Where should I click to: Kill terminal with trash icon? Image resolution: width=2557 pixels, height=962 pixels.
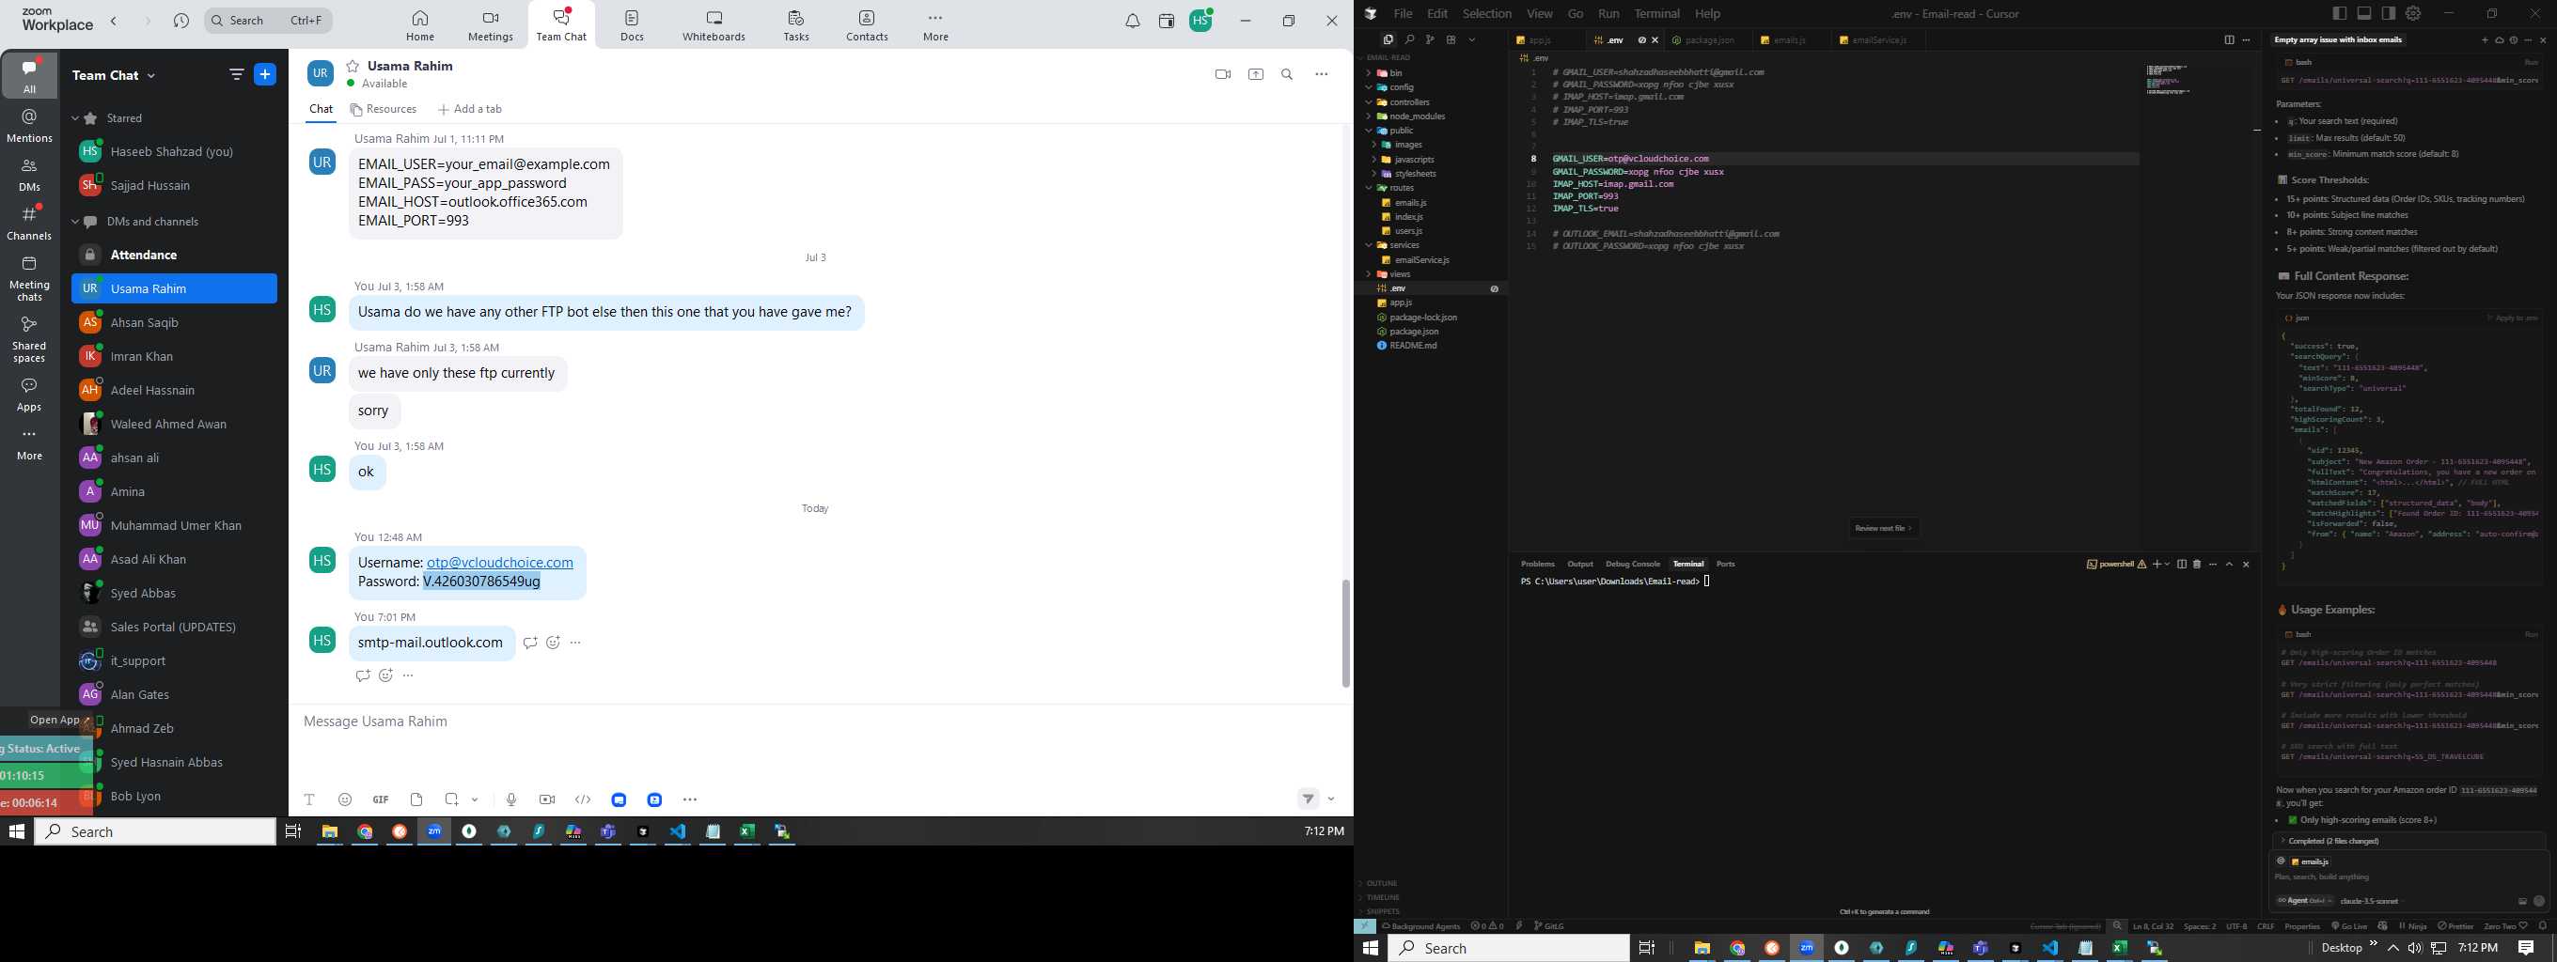[x=2197, y=565]
